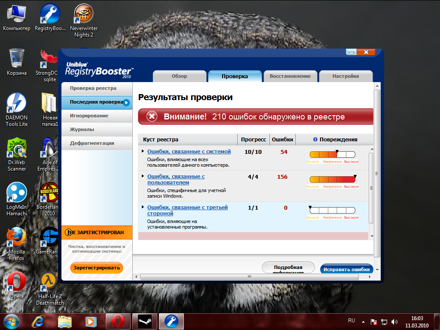The width and height of the screenshot is (440, 330).
Task: Open Журналы sidebar section
Action: (x=97, y=130)
